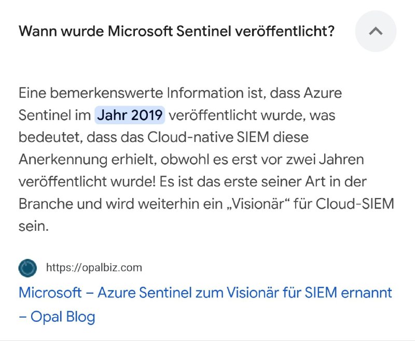Click the final word 'sein.' of the answer

(x=34, y=226)
